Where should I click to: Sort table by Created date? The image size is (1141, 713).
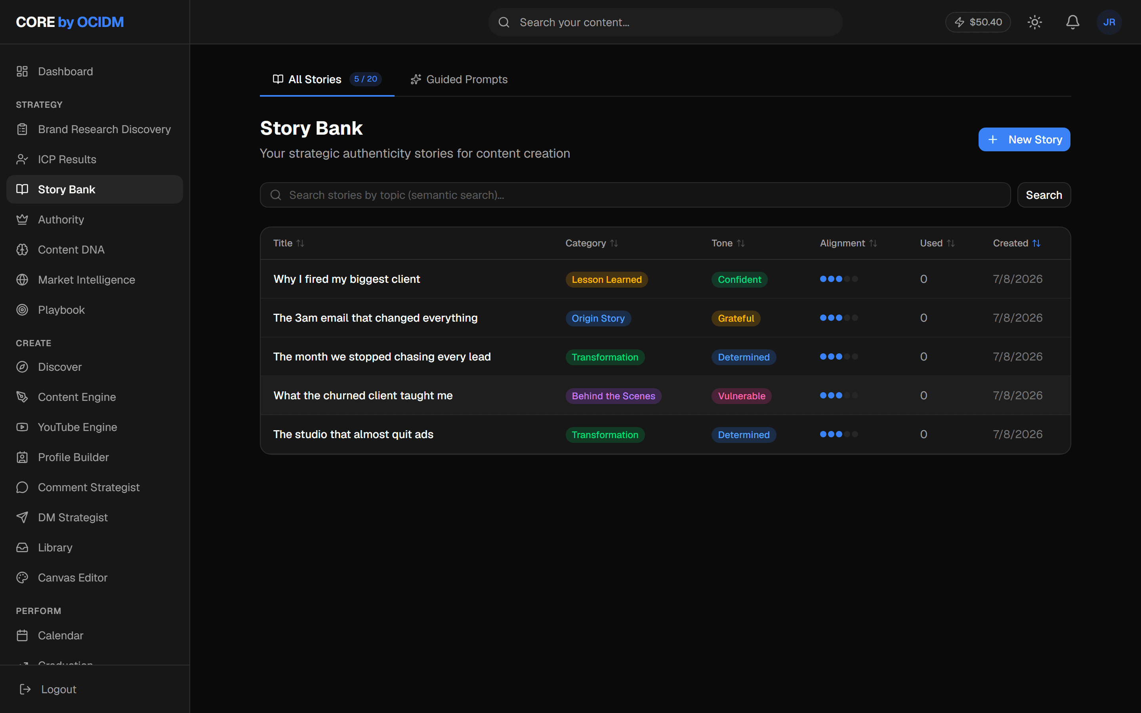tap(1017, 243)
